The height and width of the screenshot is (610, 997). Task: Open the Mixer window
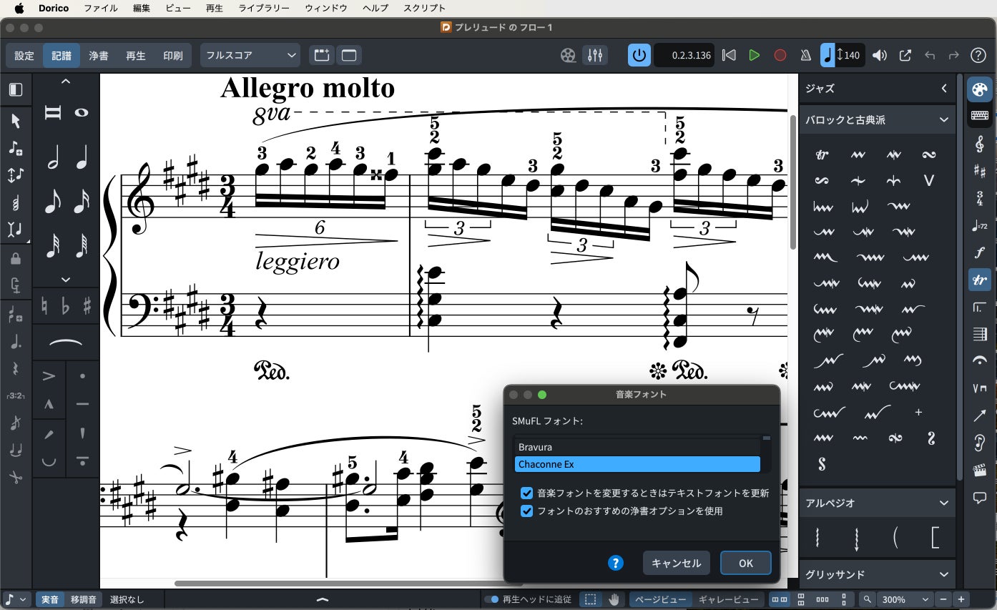click(595, 55)
